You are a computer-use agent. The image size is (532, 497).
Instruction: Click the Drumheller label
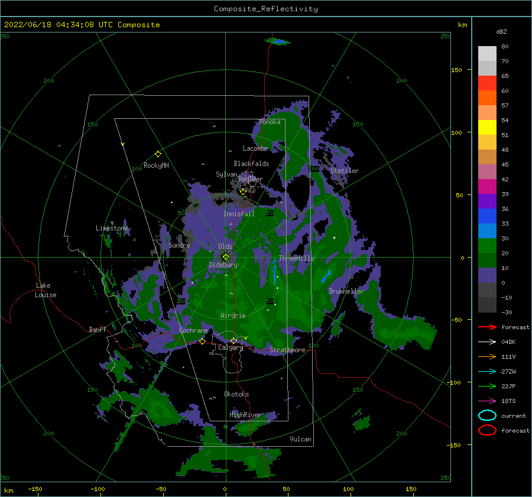point(346,291)
